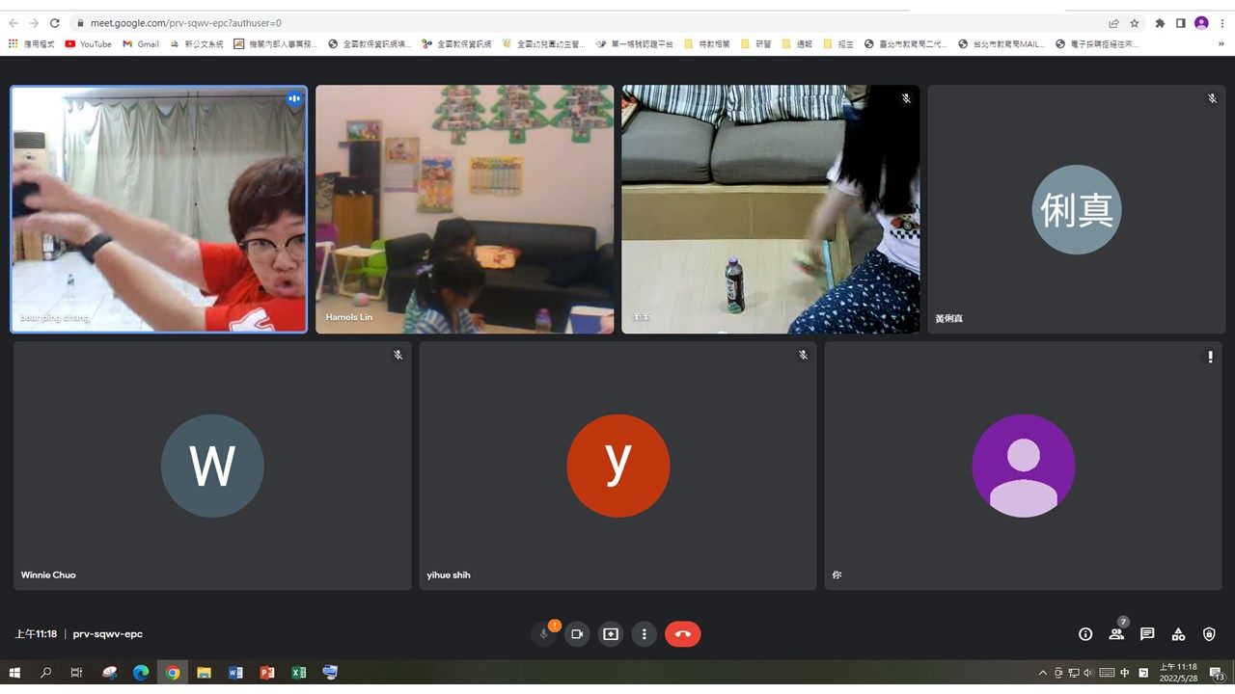Open Excel from the Windows taskbar
The image size is (1235, 694).
(x=299, y=673)
